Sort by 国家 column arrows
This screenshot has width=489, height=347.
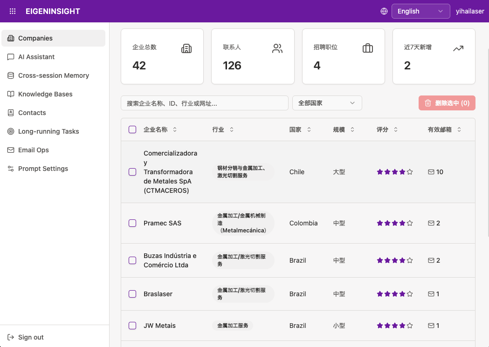[309, 129]
